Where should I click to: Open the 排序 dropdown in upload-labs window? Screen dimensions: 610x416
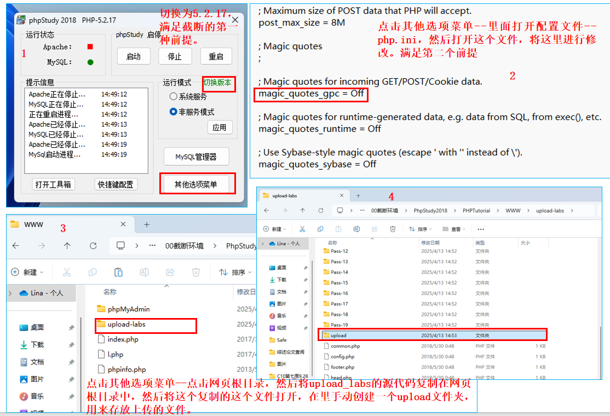[421, 229]
